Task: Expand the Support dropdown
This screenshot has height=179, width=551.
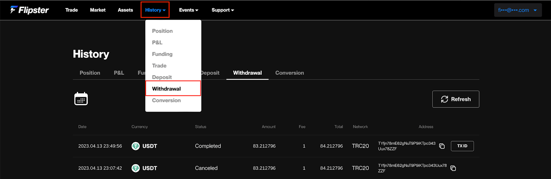Action: [x=223, y=10]
